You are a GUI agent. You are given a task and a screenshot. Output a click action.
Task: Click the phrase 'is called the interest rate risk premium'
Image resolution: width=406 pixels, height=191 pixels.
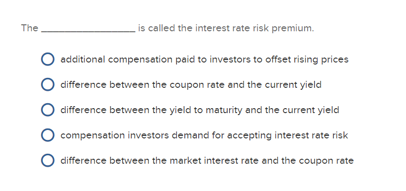pos(226,28)
